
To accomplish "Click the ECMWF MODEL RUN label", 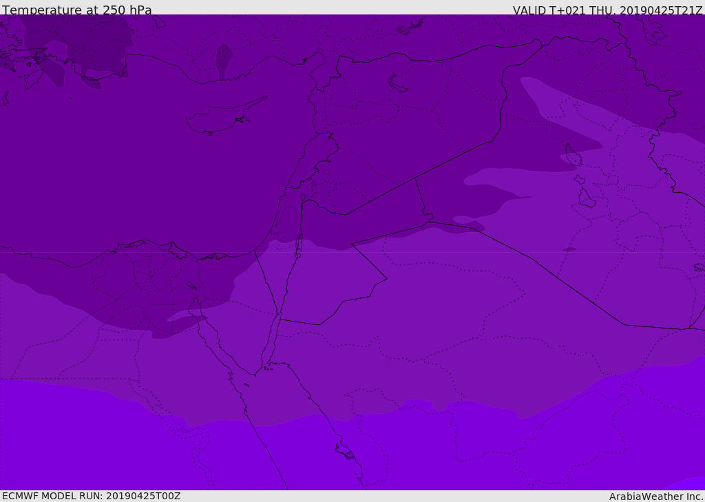I will pos(91,496).
